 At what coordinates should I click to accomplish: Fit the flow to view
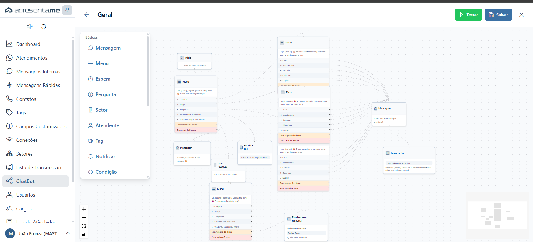[84, 226]
